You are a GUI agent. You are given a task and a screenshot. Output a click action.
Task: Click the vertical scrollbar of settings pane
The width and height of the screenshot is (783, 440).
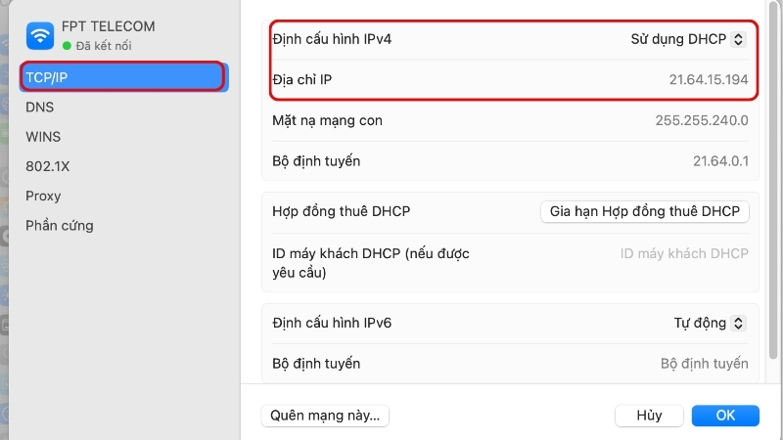click(773, 180)
